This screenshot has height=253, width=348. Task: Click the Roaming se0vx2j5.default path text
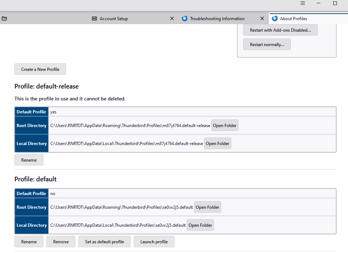121,207
